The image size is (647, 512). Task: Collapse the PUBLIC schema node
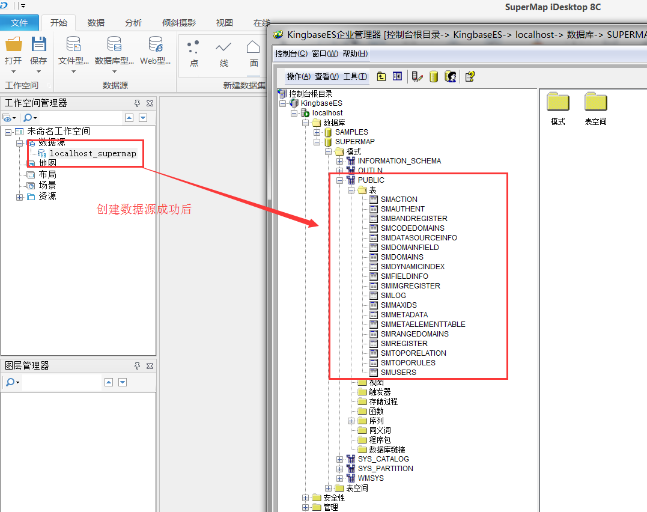339,180
